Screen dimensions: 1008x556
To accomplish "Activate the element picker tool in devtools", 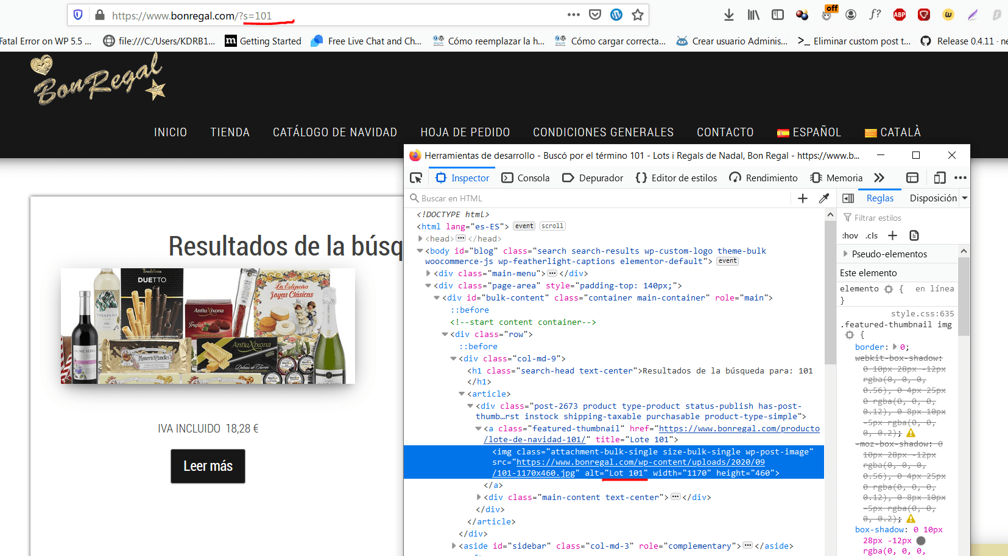I will [x=416, y=178].
